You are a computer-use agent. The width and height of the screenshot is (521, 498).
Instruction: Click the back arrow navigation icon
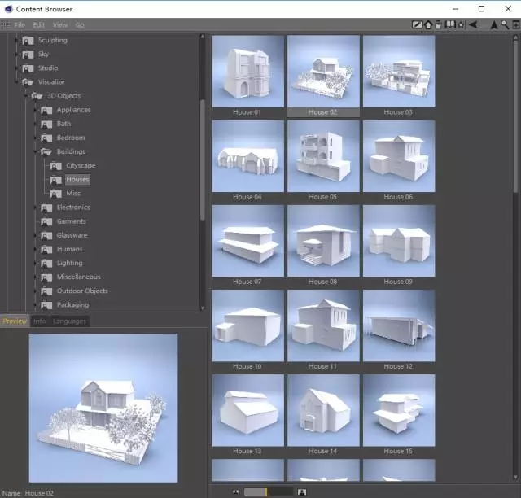coord(472,24)
